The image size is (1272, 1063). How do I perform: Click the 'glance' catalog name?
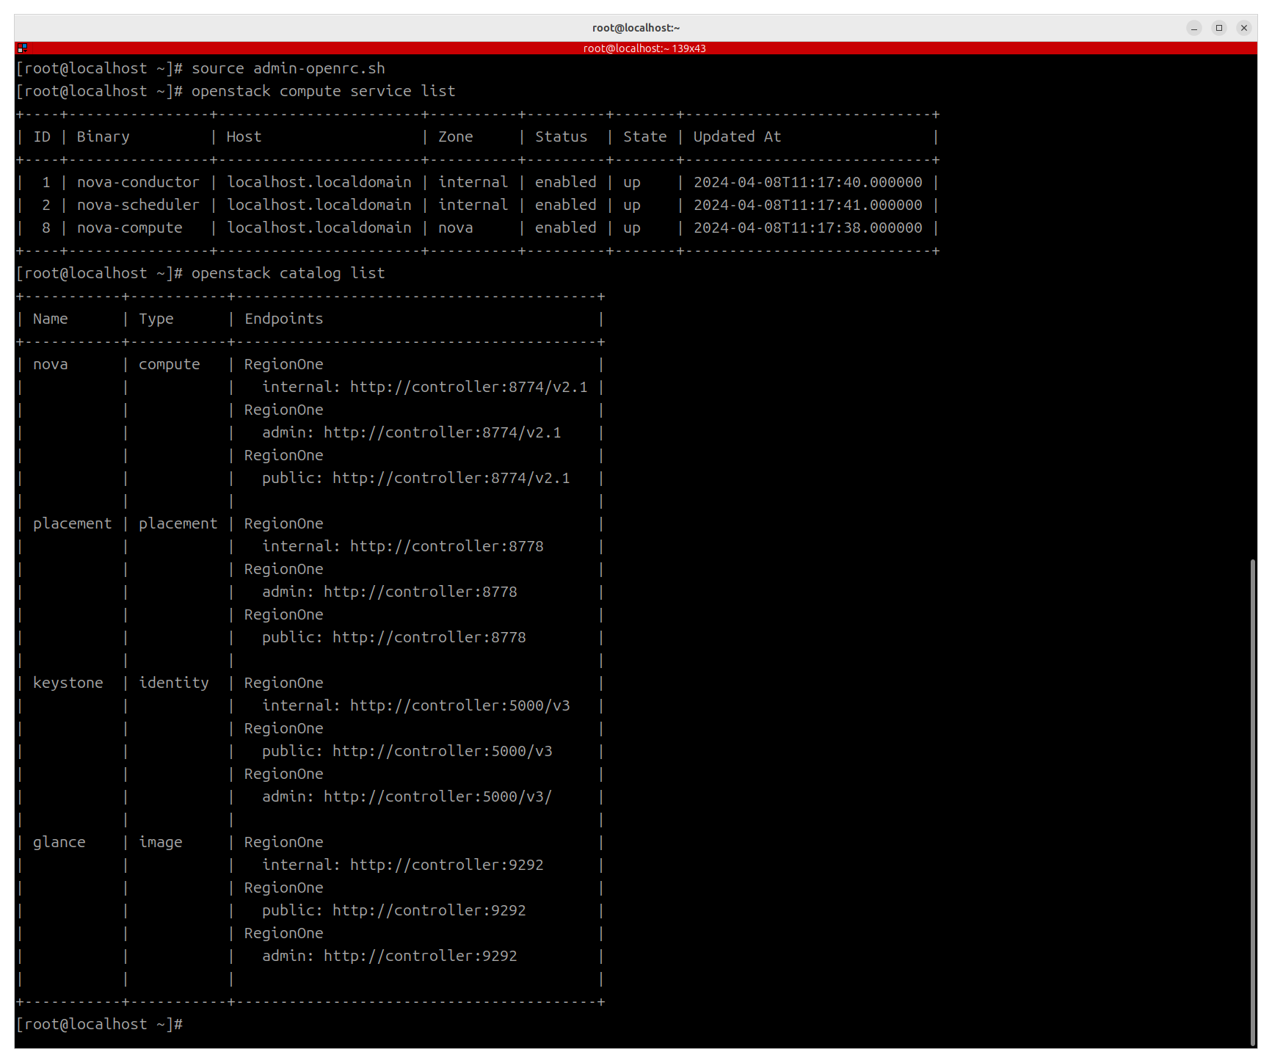coord(59,842)
